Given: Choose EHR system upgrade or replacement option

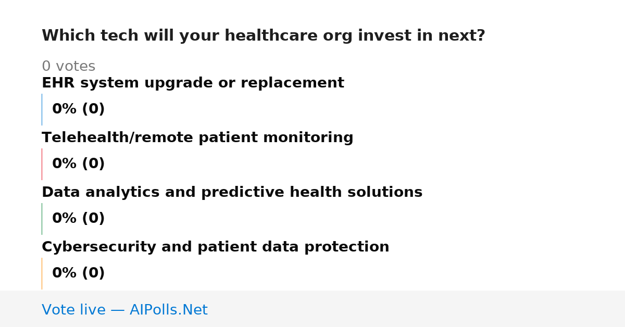Looking at the screenshot, I should pyautogui.click(x=193, y=83).
